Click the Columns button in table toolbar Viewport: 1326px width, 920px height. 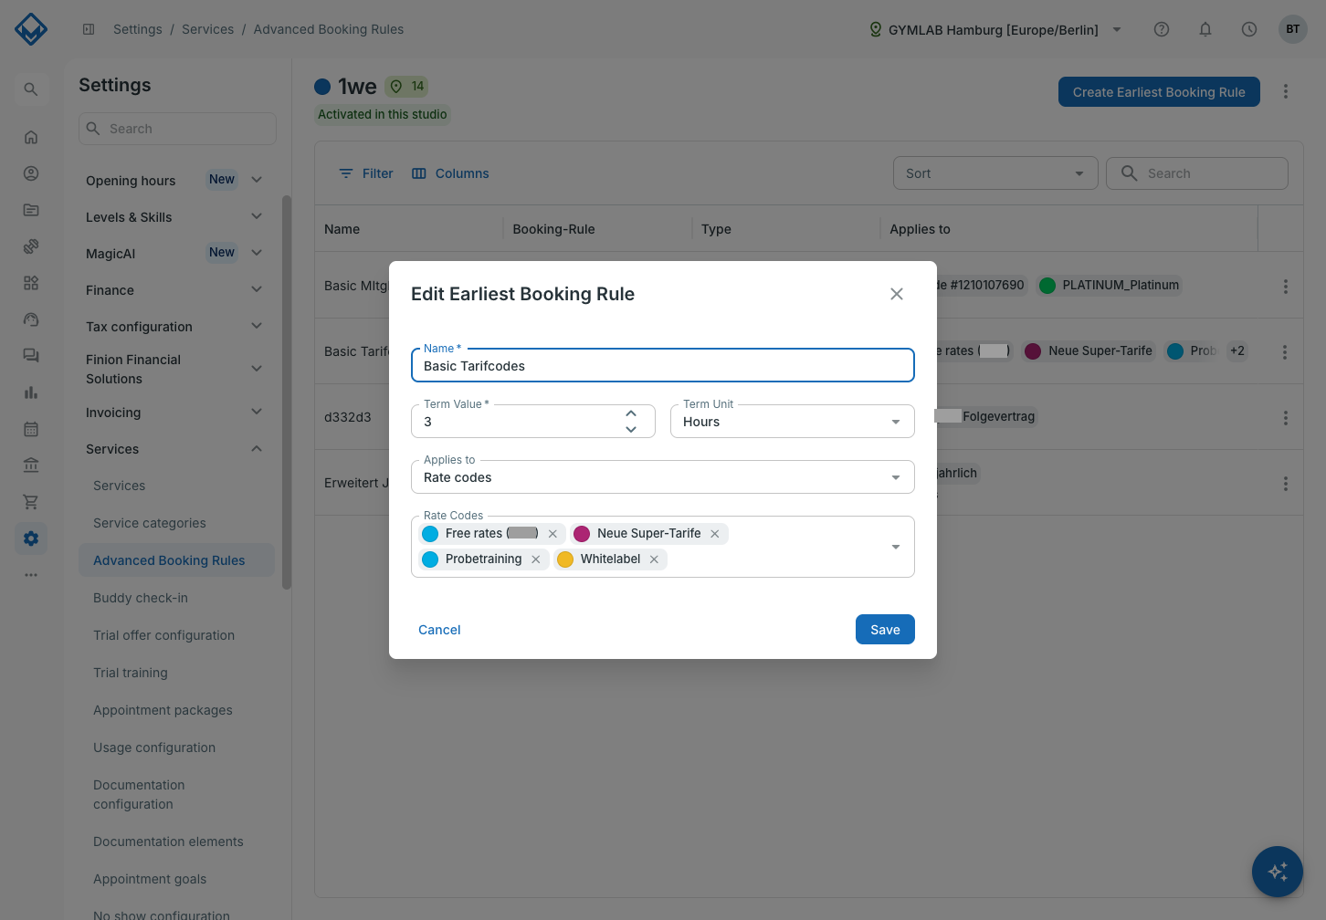point(450,173)
